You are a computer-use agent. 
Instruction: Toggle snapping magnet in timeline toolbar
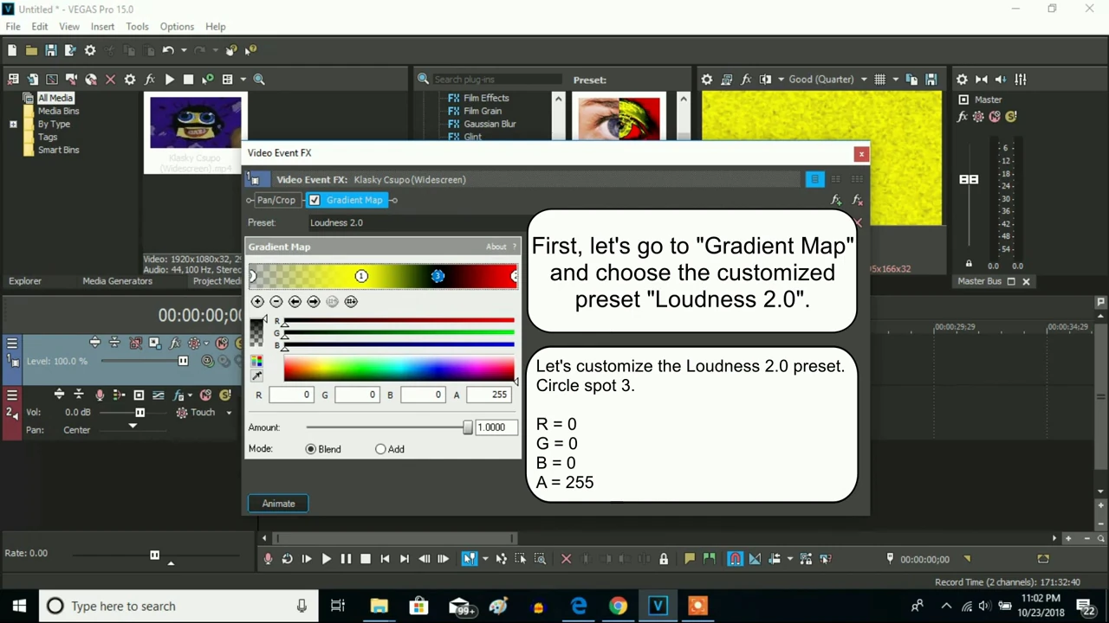click(735, 559)
